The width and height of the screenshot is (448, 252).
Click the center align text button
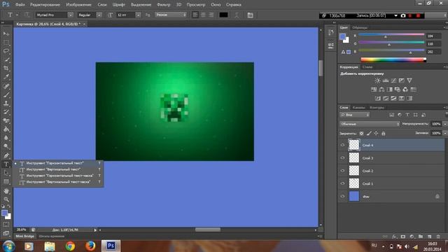click(203, 15)
